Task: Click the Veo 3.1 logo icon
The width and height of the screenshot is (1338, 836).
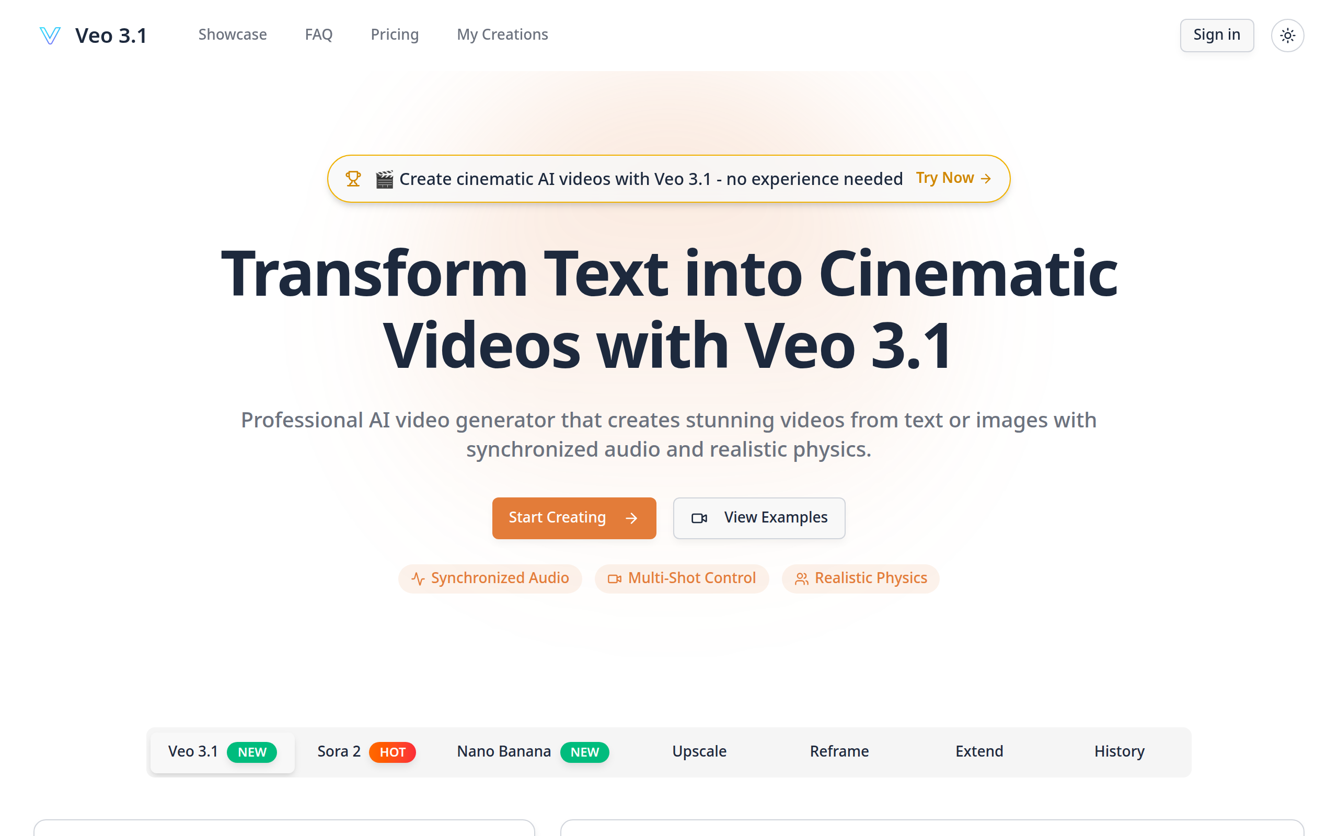Action: [x=50, y=35]
